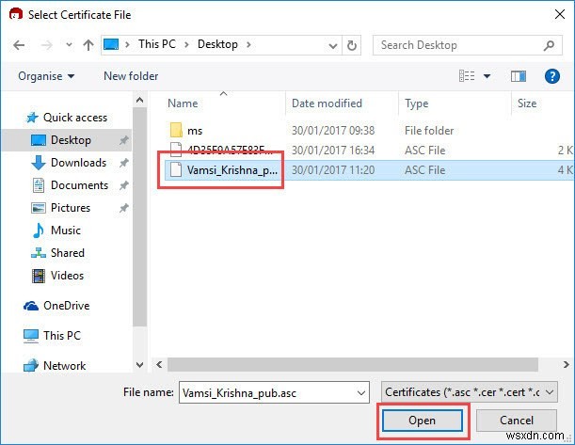Click the Music note icon
575x445 pixels.
point(39,230)
